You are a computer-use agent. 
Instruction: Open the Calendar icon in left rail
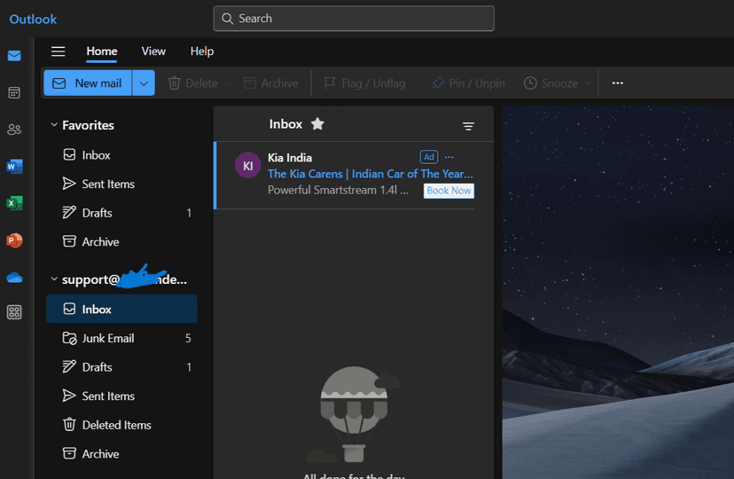click(x=14, y=92)
